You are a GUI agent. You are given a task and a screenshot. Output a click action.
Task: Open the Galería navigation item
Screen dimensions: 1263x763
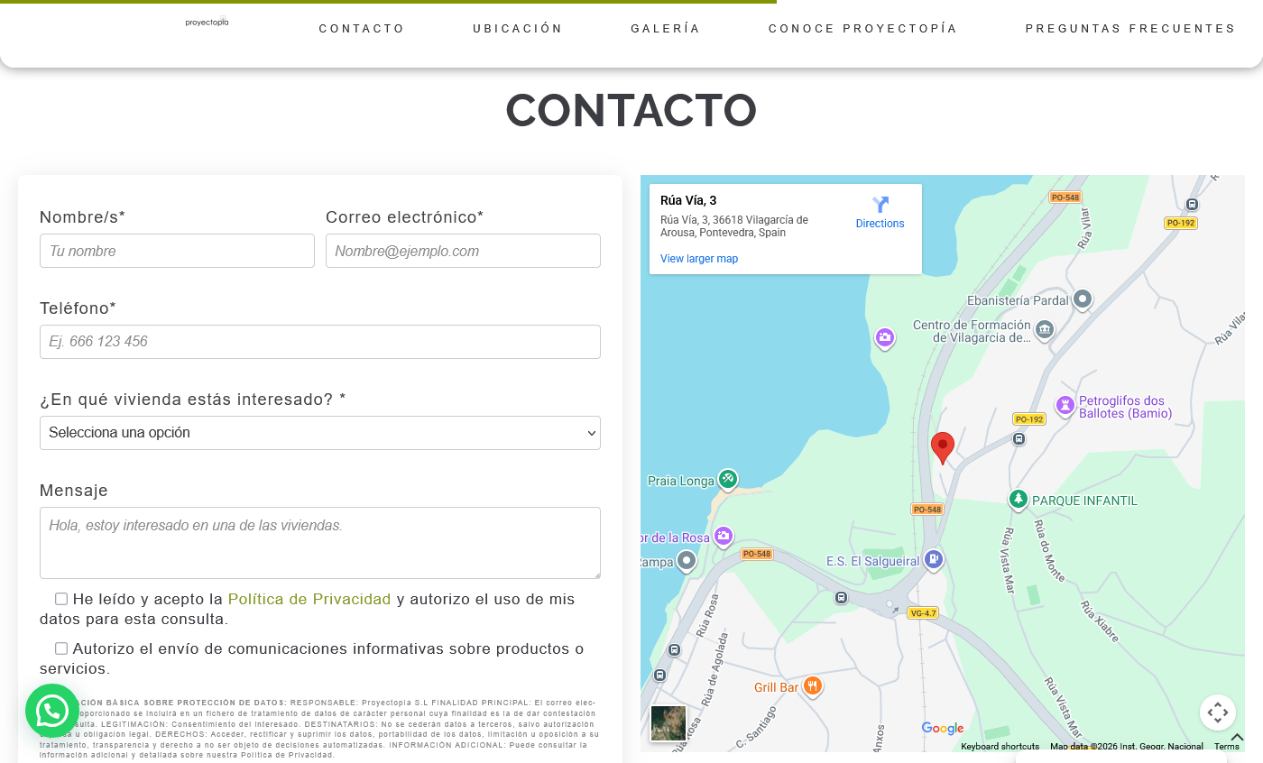pyautogui.click(x=666, y=29)
